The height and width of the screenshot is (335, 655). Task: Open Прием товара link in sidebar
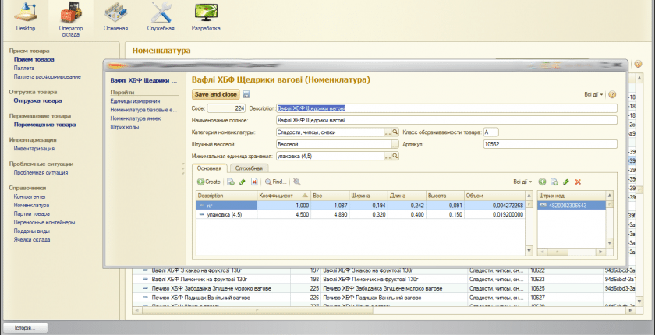coord(34,60)
